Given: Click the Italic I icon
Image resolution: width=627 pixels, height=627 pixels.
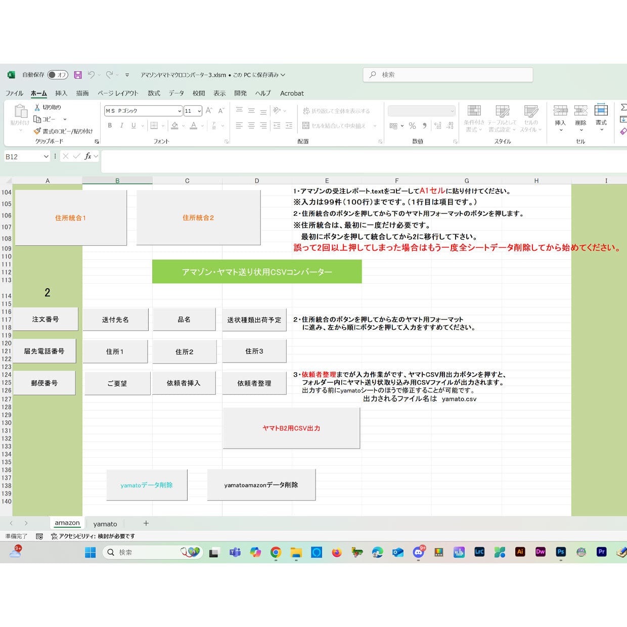Looking at the screenshot, I should point(121,125).
